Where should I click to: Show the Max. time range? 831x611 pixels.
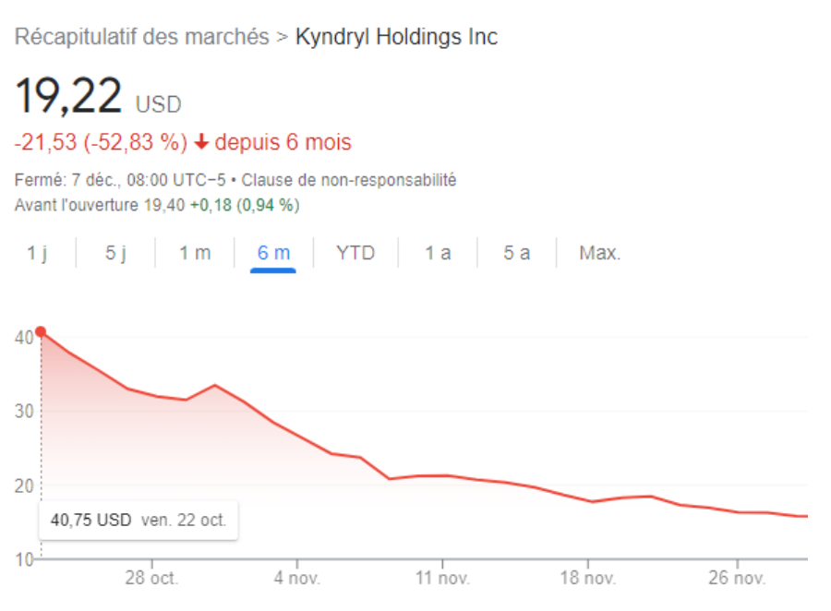(x=599, y=253)
